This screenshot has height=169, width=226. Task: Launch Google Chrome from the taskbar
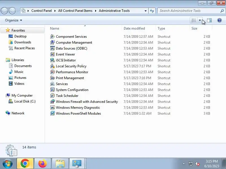tap(25, 163)
